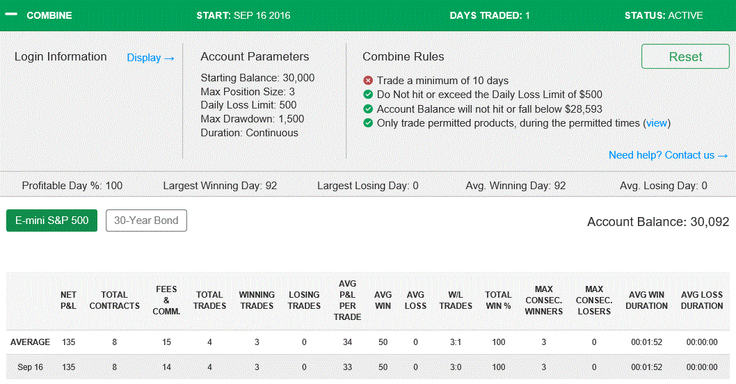Click the TOTAL WIN % column header

click(x=498, y=300)
